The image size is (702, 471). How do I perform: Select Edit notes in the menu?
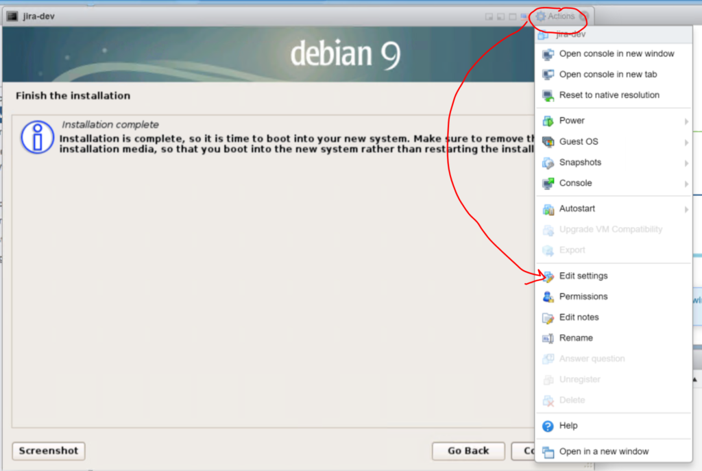[x=614, y=317]
